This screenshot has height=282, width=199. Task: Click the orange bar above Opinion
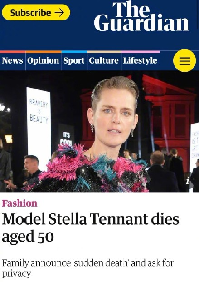coord(44,52)
